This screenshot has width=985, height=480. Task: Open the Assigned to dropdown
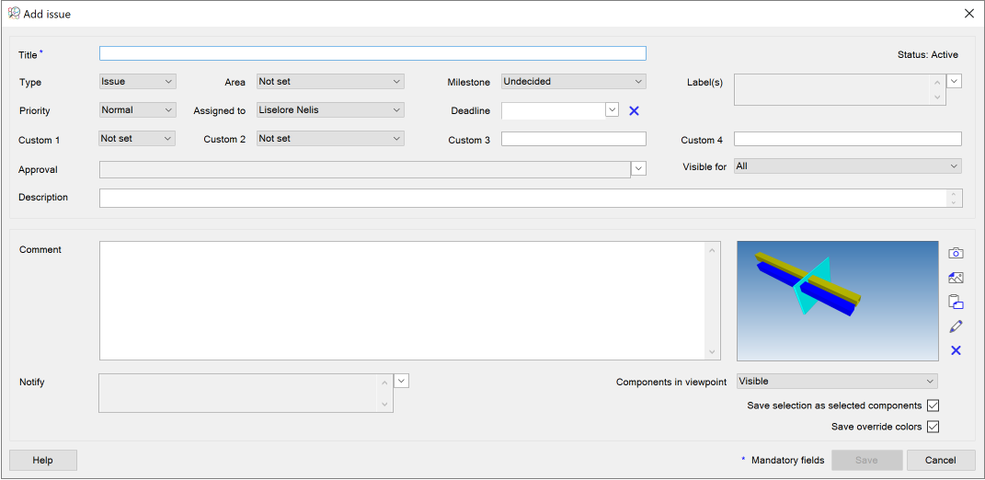click(329, 110)
